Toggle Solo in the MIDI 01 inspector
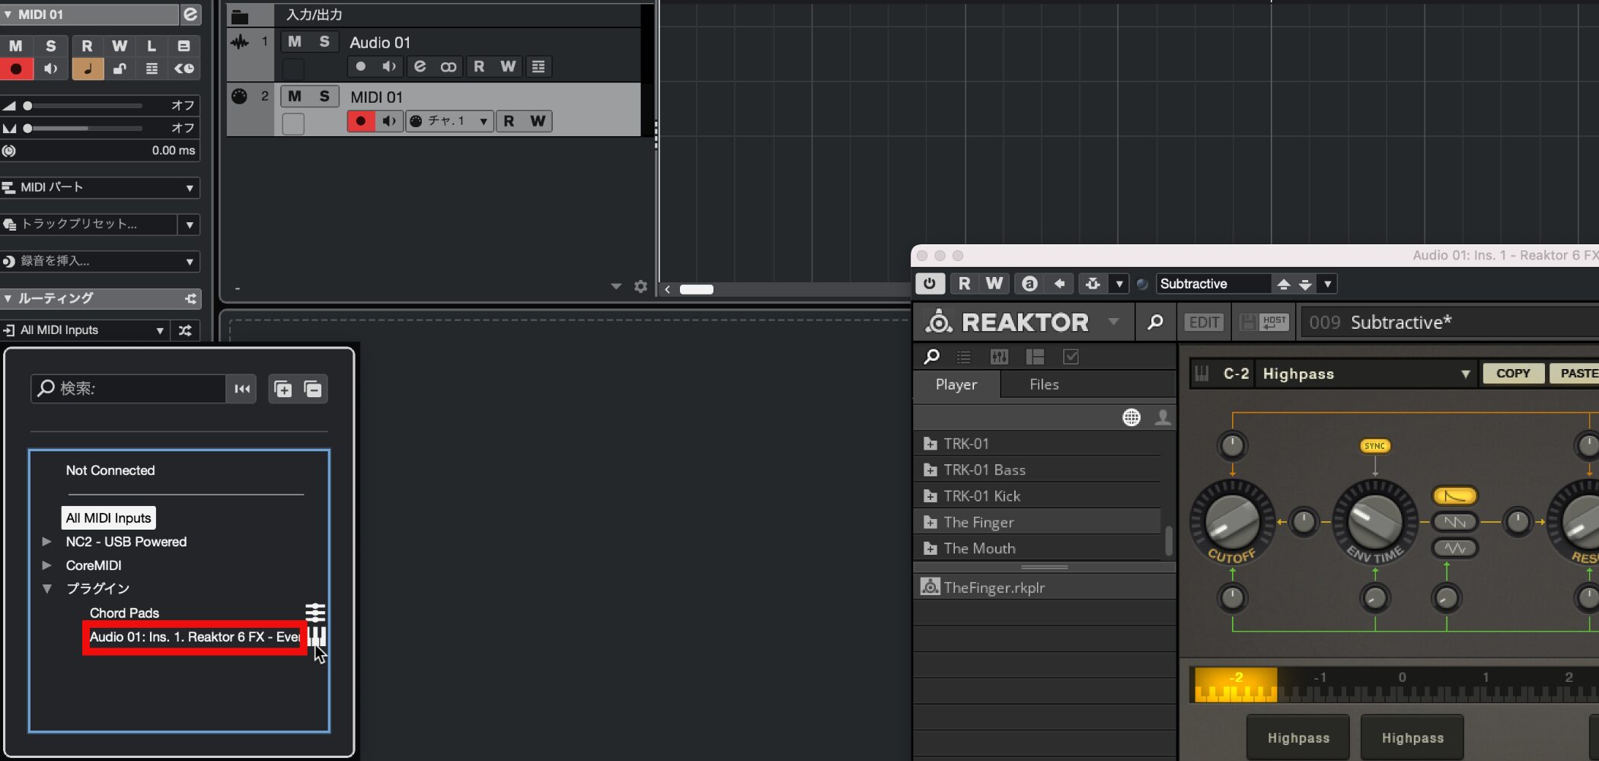This screenshot has width=1599, height=761. pyautogui.click(x=51, y=46)
